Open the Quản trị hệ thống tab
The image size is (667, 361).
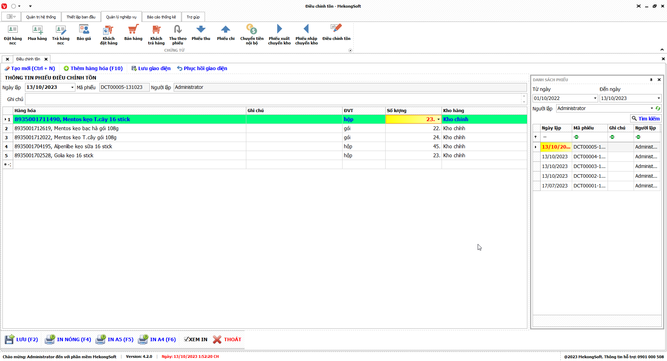pos(41,17)
